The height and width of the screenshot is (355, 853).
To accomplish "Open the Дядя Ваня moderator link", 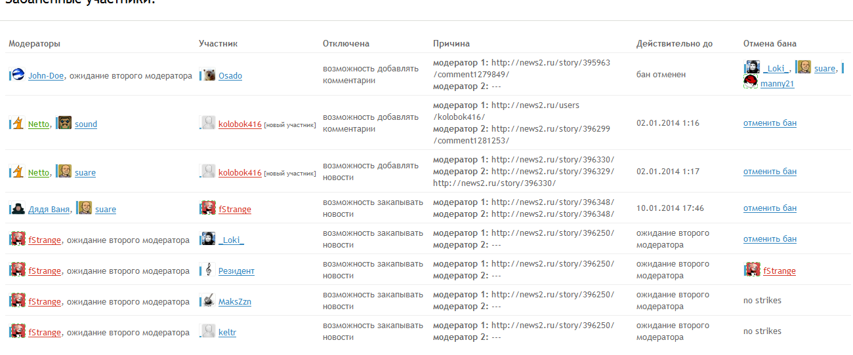I will click(x=49, y=209).
